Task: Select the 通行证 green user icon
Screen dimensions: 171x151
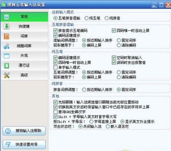Action: (6, 65)
